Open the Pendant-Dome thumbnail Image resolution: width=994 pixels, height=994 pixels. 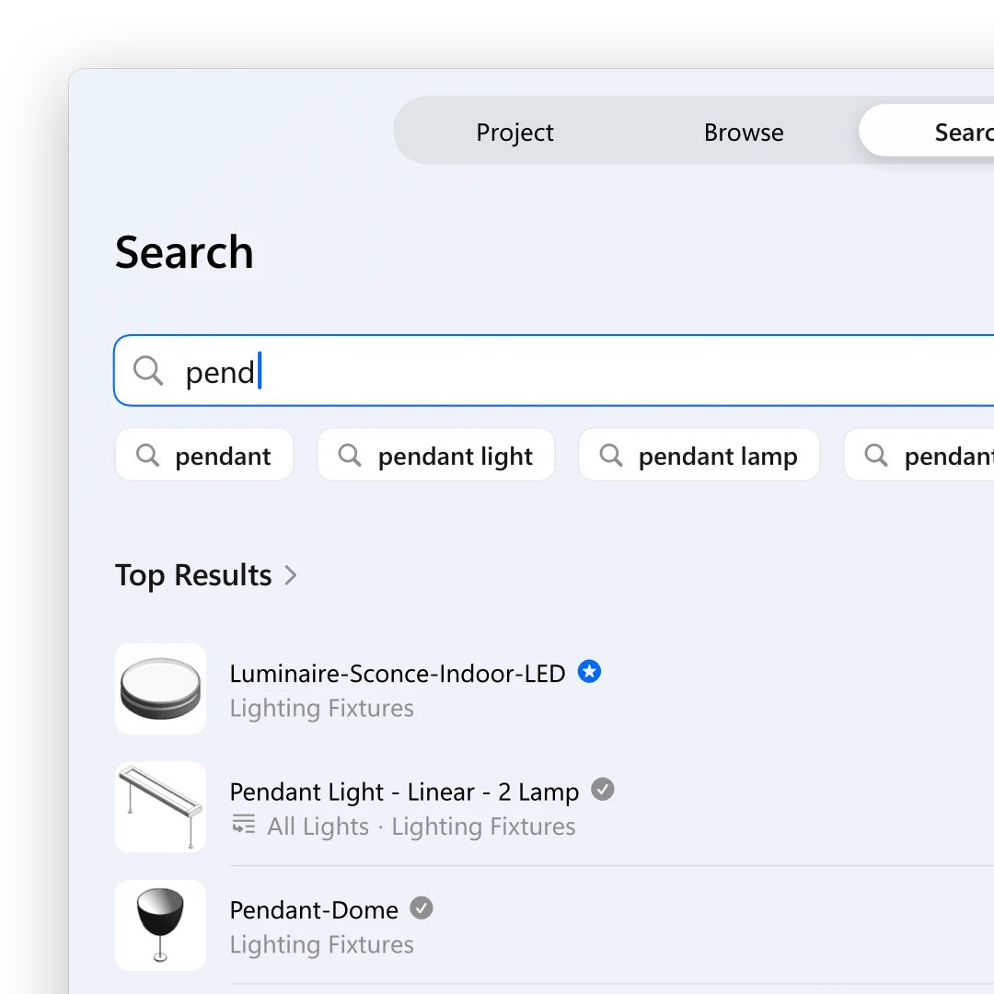[160, 925]
